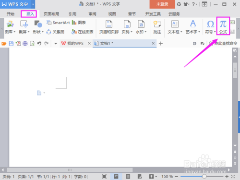Insert a 文本框 text box

pyautogui.click(x=175, y=27)
